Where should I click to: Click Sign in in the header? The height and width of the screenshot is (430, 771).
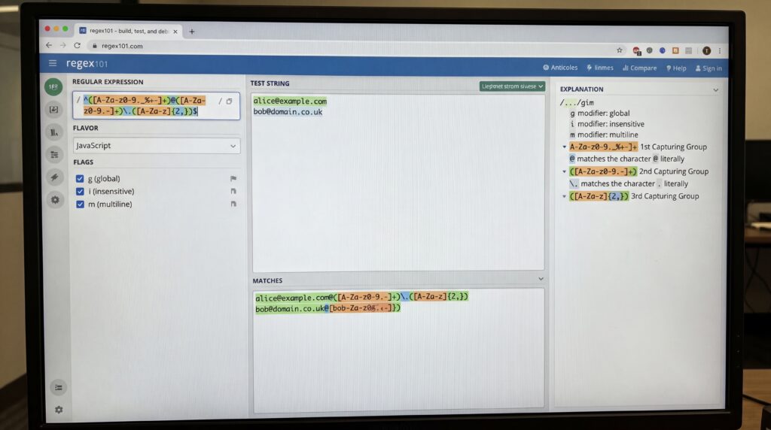click(x=709, y=68)
